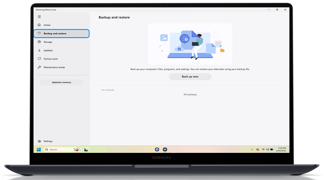The width and height of the screenshot is (325, 180).
Task: Click the Backup and restore clock icon
Action: tap(39, 33)
